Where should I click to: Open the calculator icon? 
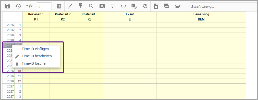(x=59, y=6)
